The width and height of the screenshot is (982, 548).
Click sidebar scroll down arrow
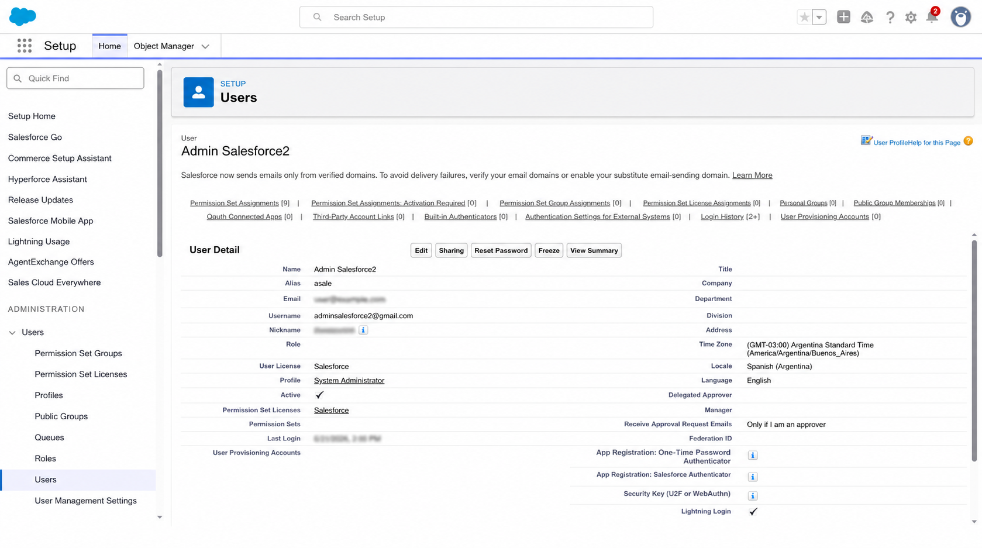[160, 517]
